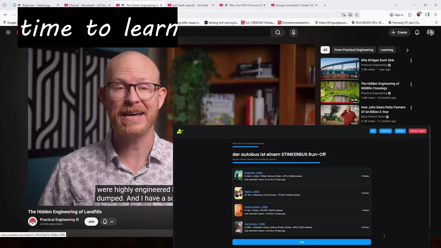
Task: Click the API button on poll site
Action: 373,131
